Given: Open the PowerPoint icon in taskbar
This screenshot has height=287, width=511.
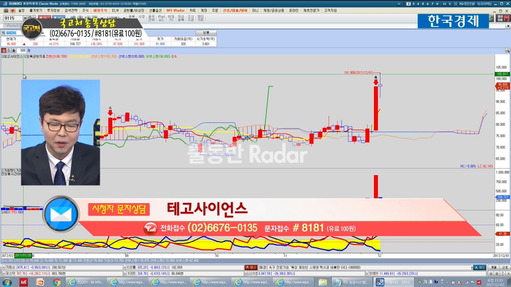Looking at the screenshot, I should point(40,282).
